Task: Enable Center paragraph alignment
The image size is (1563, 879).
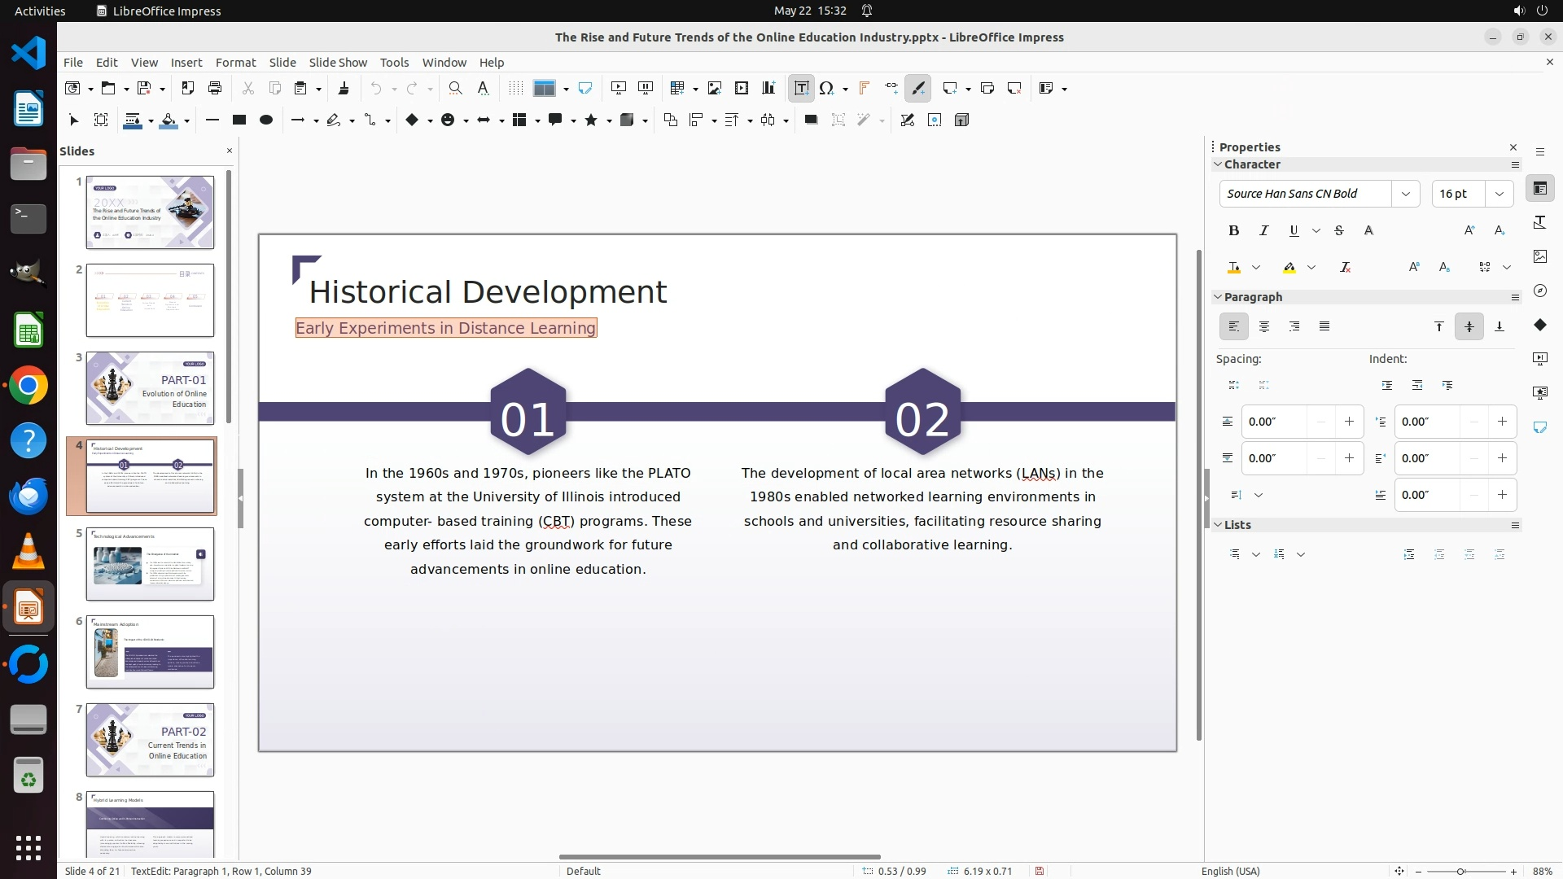Action: tap(1264, 326)
